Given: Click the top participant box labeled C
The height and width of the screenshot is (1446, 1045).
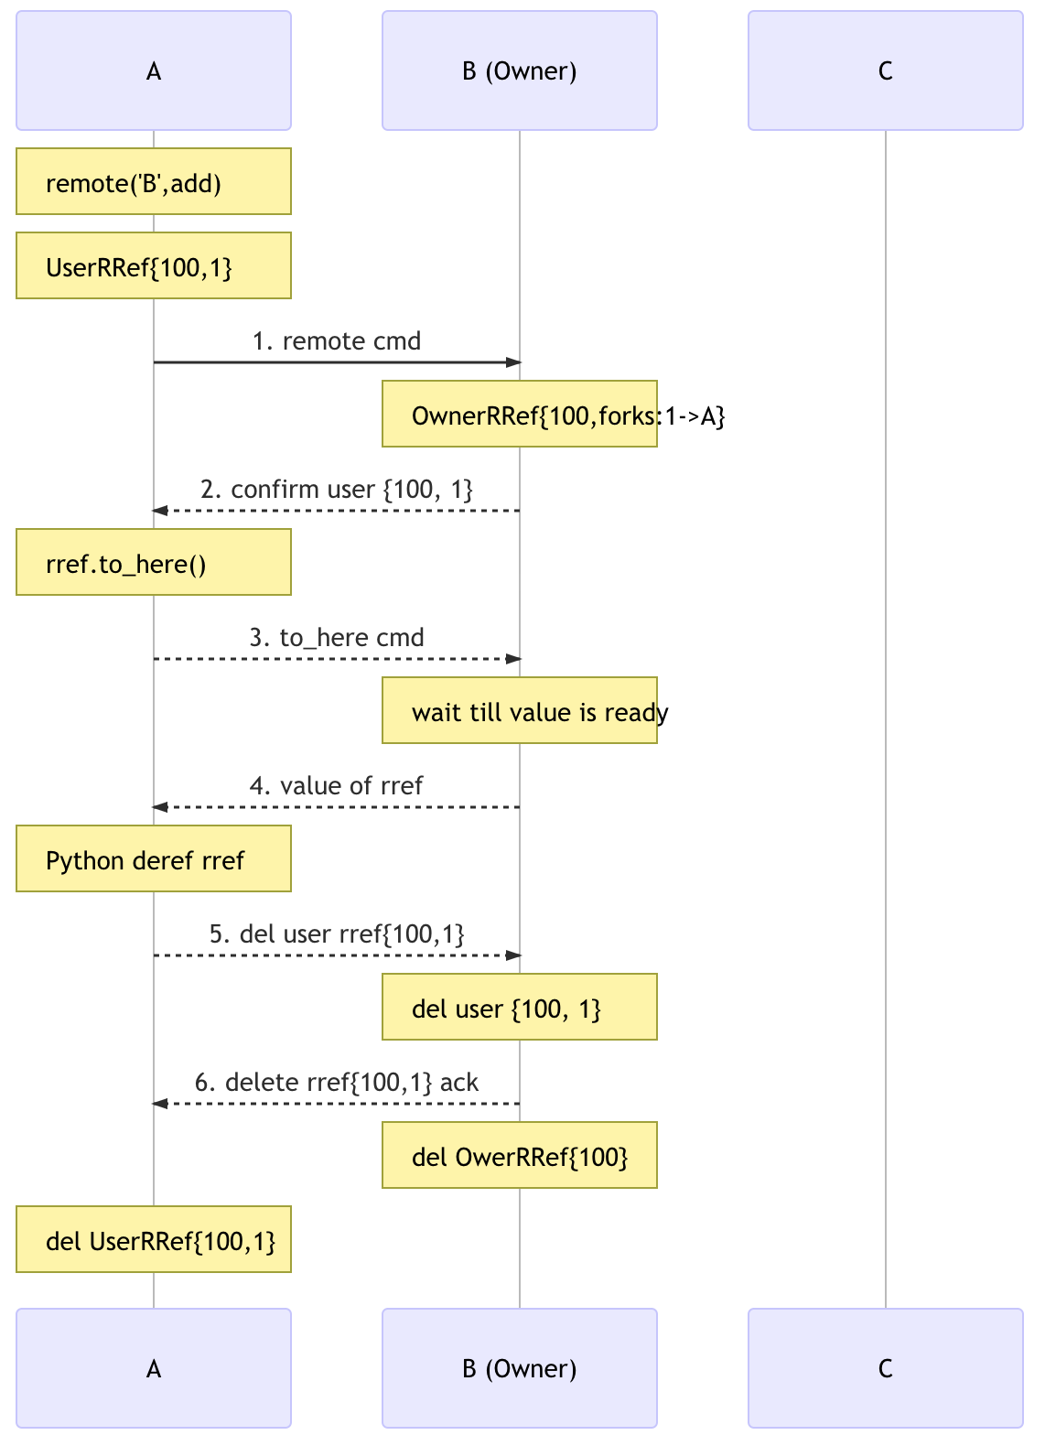Looking at the screenshot, I should (886, 70).
